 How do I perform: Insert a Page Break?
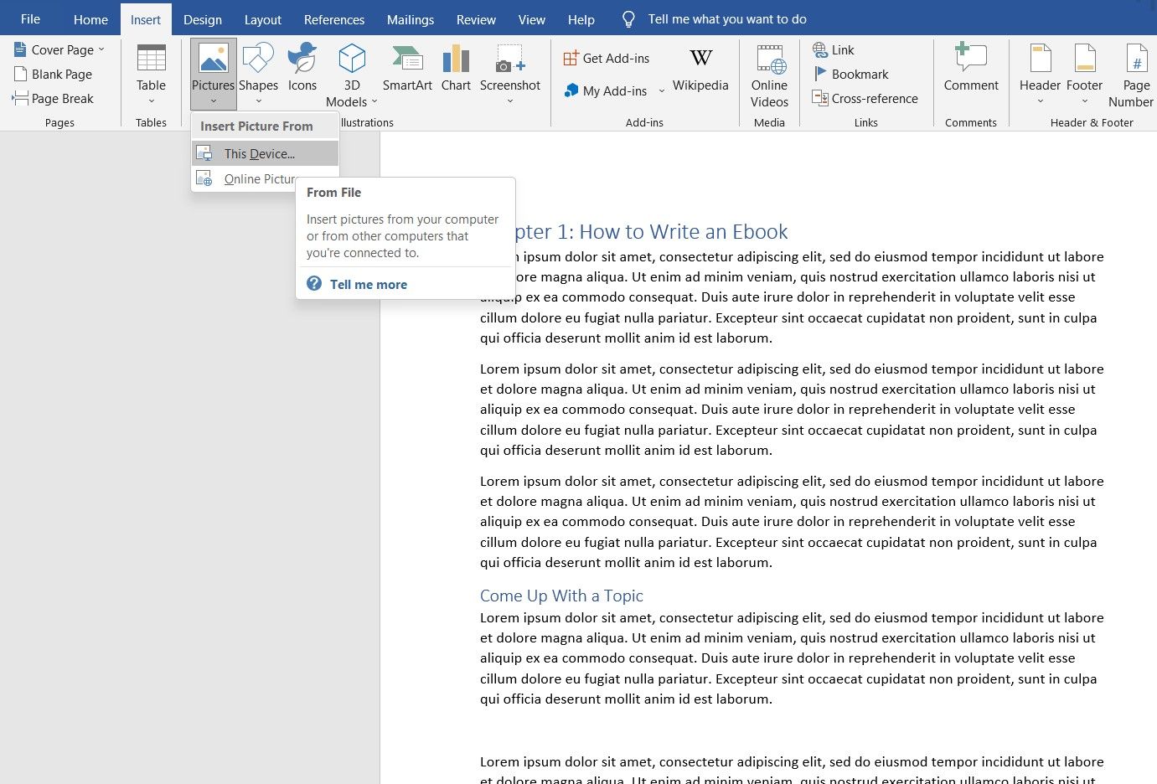[x=58, y=98]
